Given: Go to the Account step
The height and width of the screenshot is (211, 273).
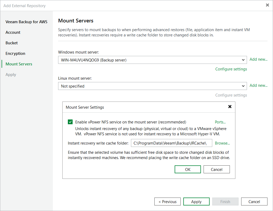Looking at the screenshot, I should (13, 32).
